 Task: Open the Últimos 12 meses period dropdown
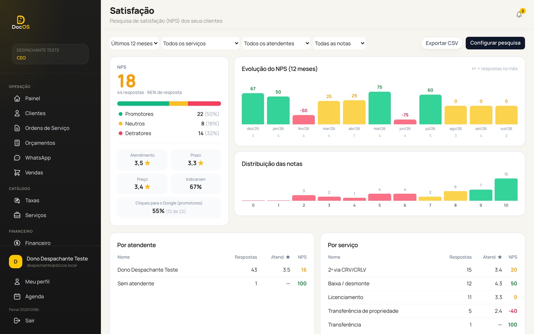click(134, 43)
